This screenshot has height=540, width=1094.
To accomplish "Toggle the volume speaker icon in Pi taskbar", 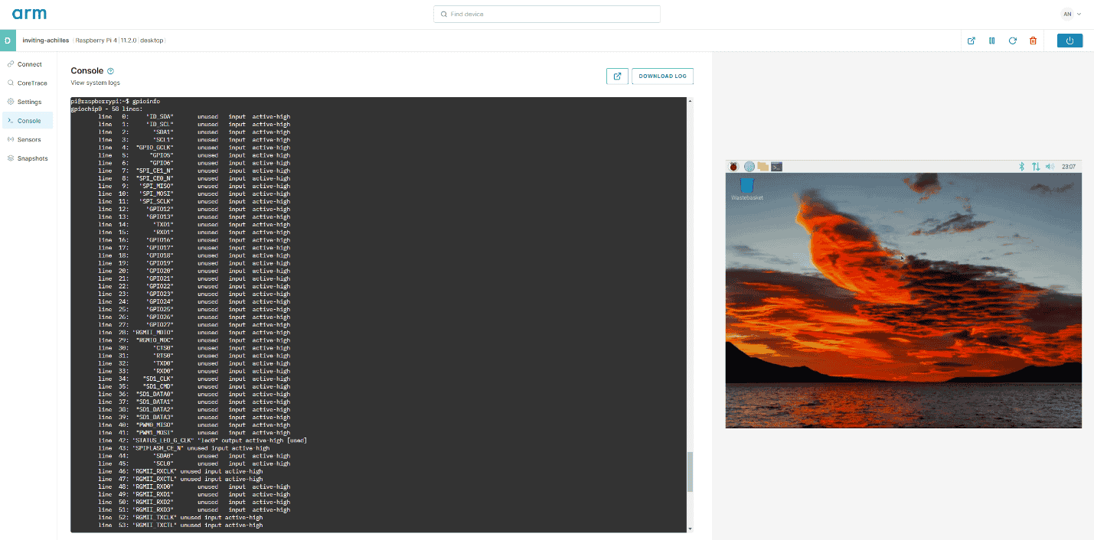I will 1050,166.
